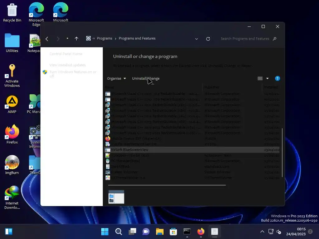319x239 pixels.
Task: Open Recycle Bin on the desktop
Action: coord(12,13)
